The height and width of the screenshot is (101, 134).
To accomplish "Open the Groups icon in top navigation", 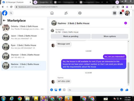I will tap(80, 13).
